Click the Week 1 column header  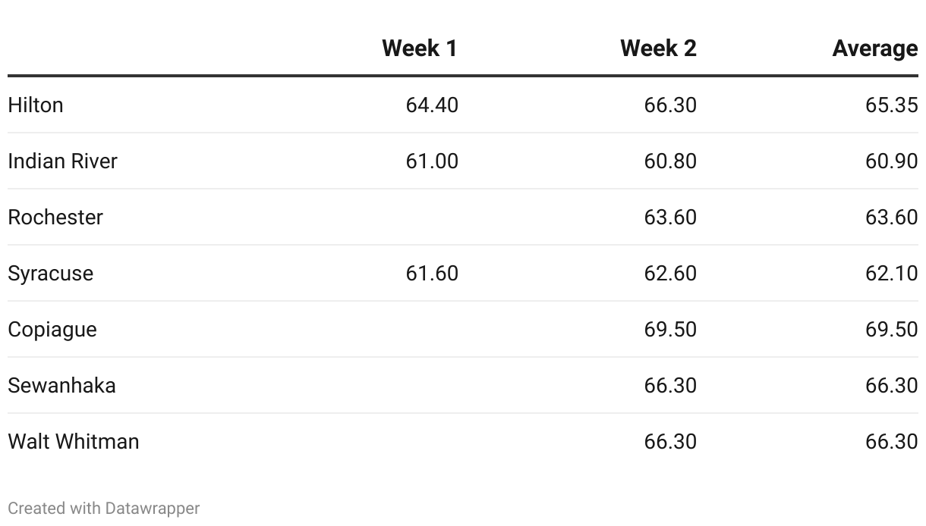(x=420, y=49)
